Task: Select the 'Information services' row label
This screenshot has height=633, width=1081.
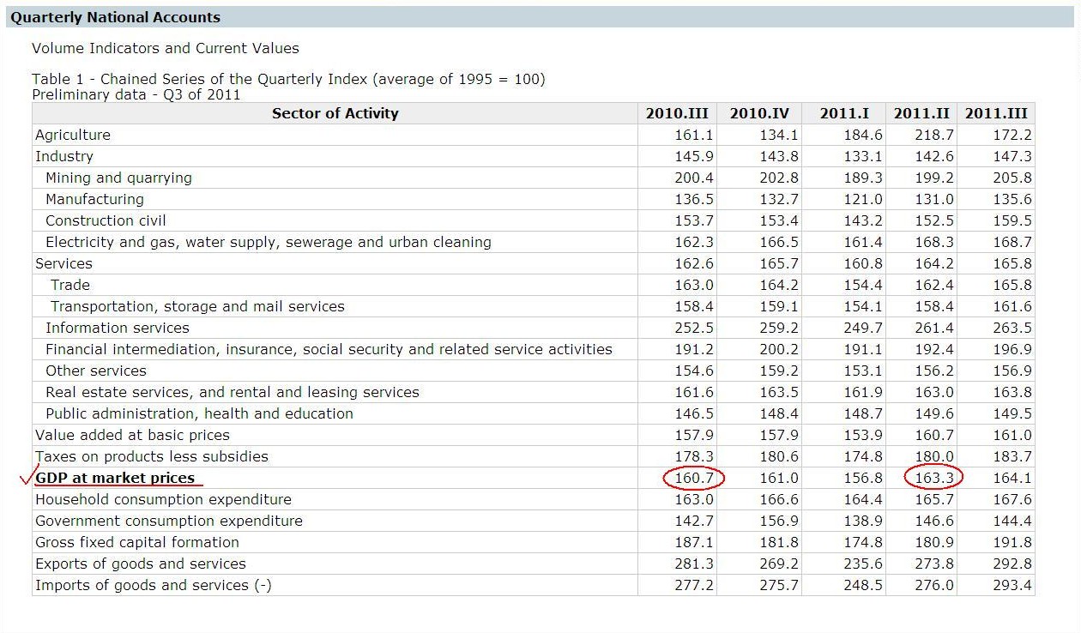Action: (x=118, y=328)
